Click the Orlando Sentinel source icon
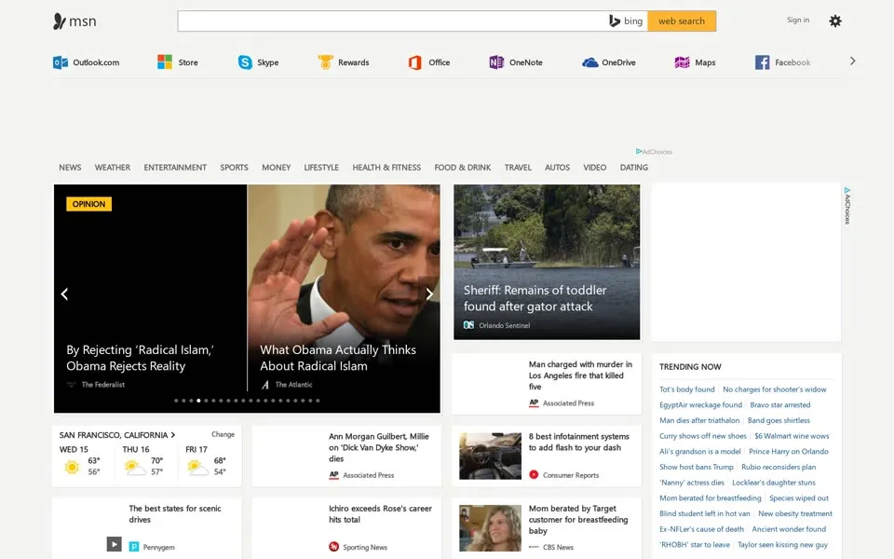 468,325
